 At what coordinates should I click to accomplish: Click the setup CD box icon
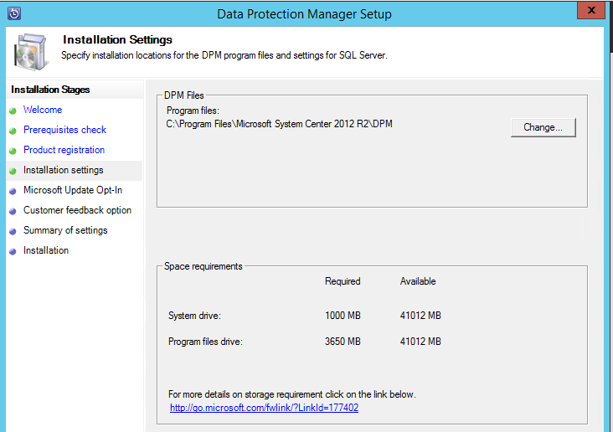(x=30, y=52)
